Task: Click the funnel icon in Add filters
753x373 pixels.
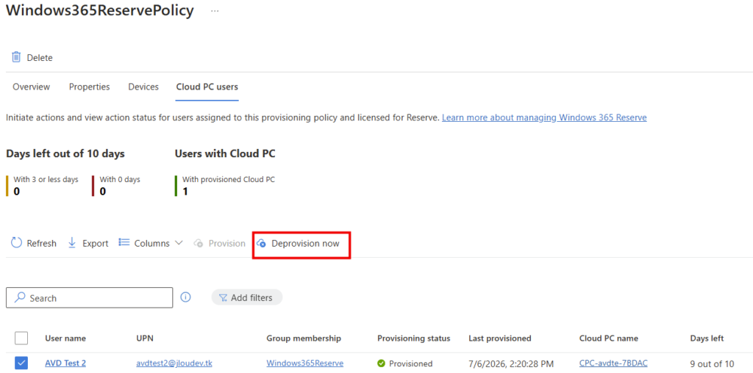Action: (223, 297)
